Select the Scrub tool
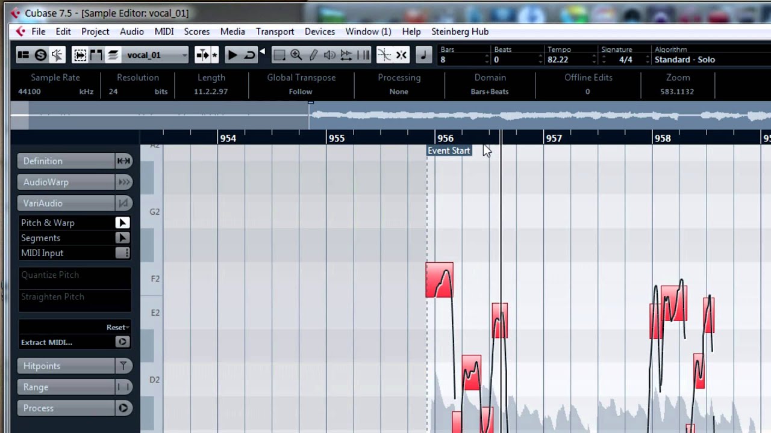The image size is (771, 433). 346,55
